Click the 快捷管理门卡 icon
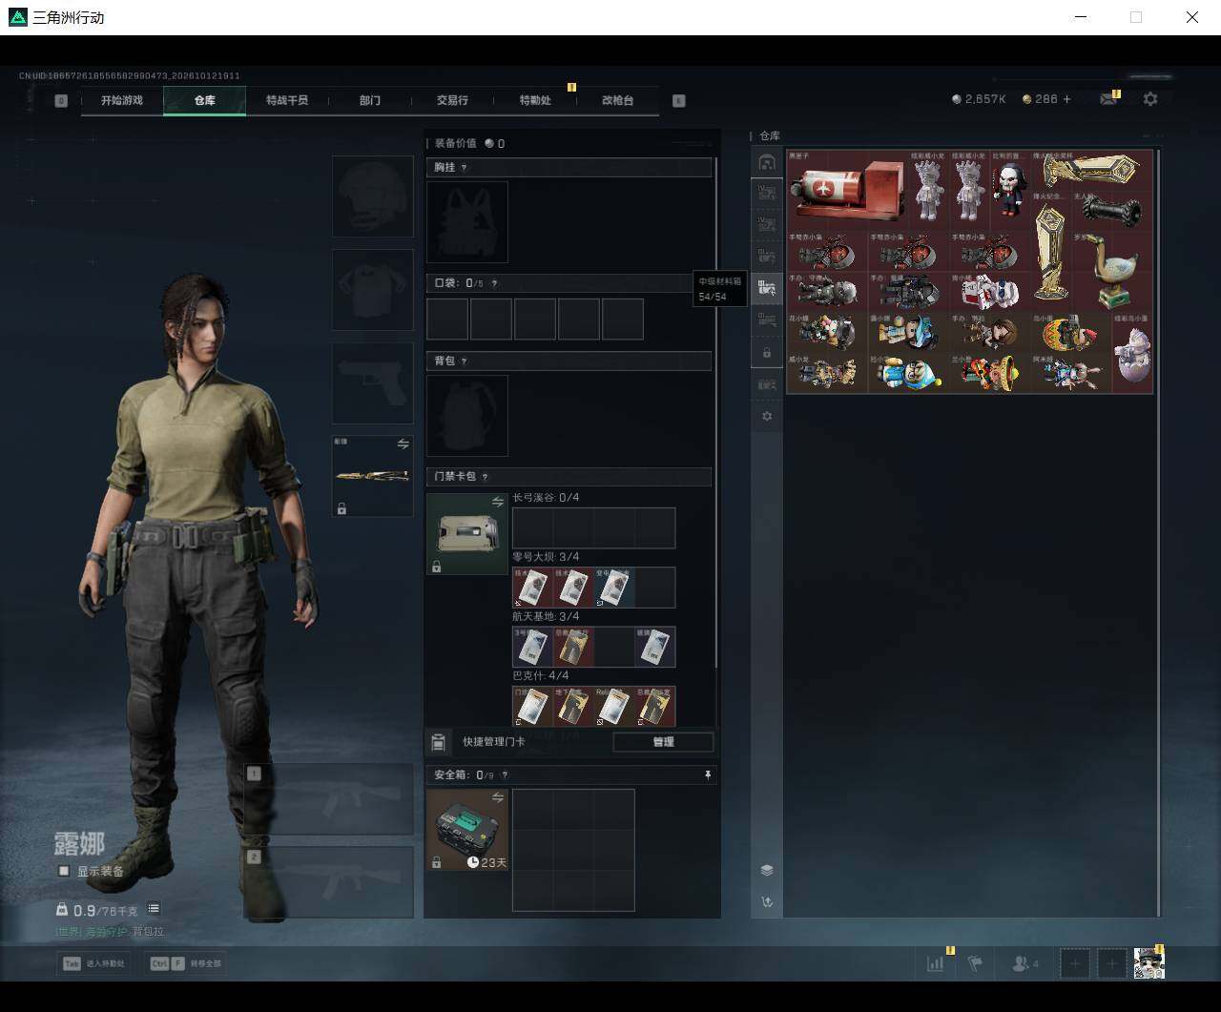This screenshot has height=1012, width=1221. tap(438, 742)
